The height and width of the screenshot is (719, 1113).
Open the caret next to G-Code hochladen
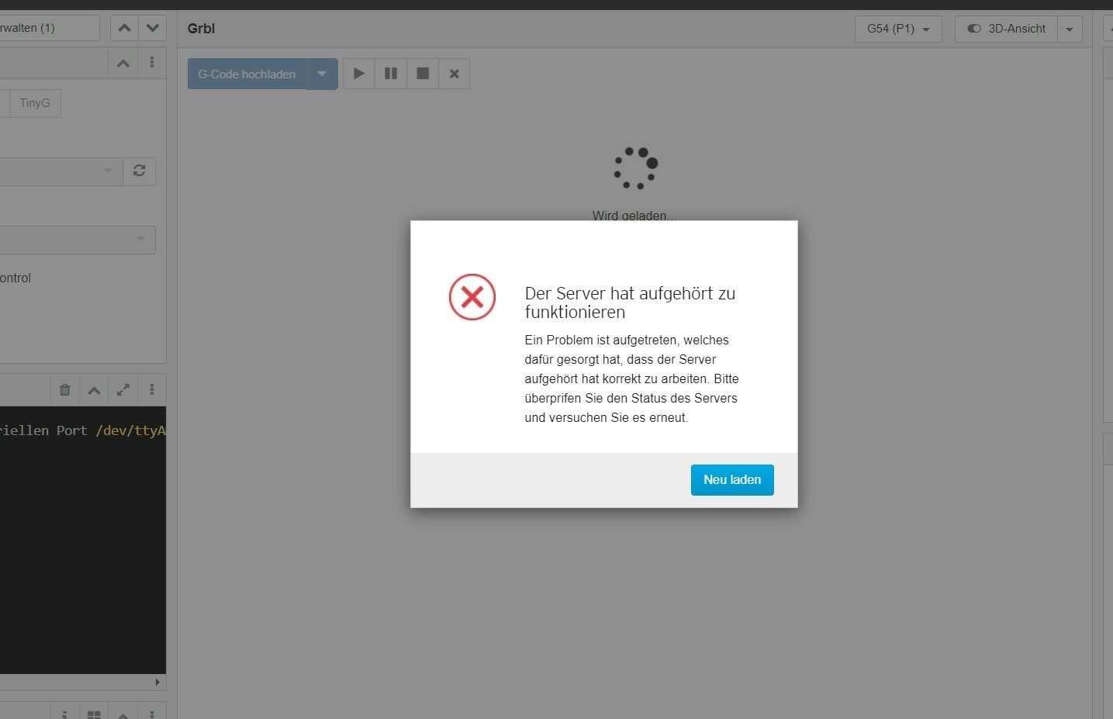click(x=322, y=74)
